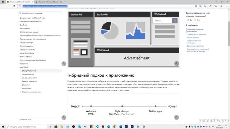Click the 'Фильтровать по названию' filter field

click(x=40, y=13)
